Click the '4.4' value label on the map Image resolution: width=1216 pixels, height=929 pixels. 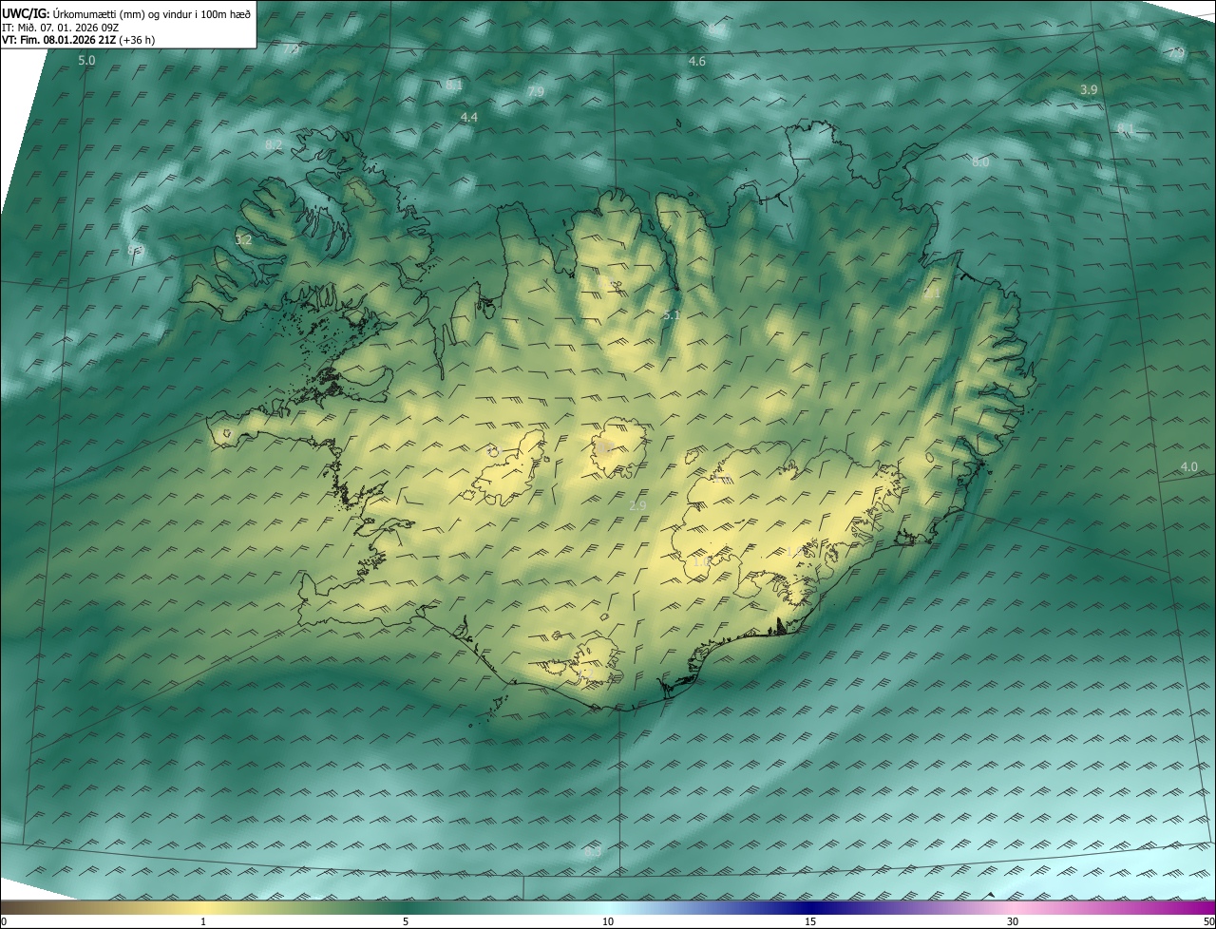tap(468, 117)
